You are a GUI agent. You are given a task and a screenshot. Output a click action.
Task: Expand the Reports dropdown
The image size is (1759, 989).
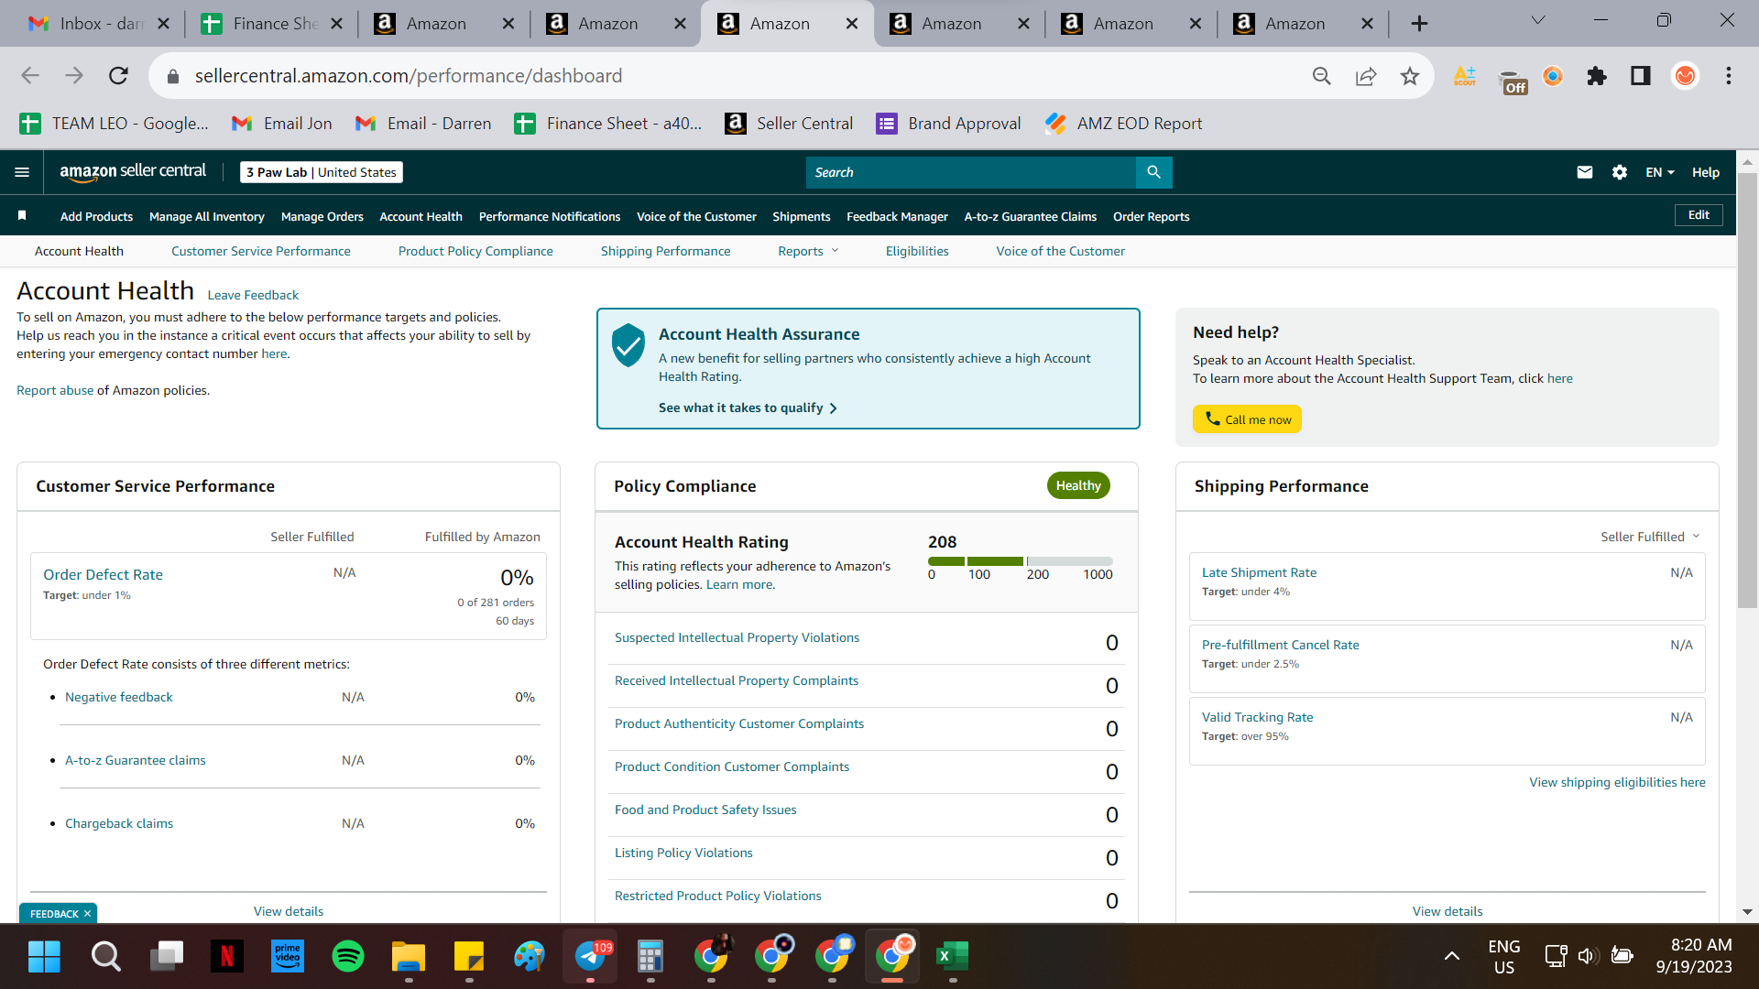(808, 251)
